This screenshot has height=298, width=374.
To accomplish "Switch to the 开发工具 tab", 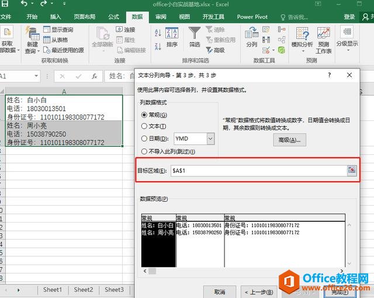I will [213, 17].
